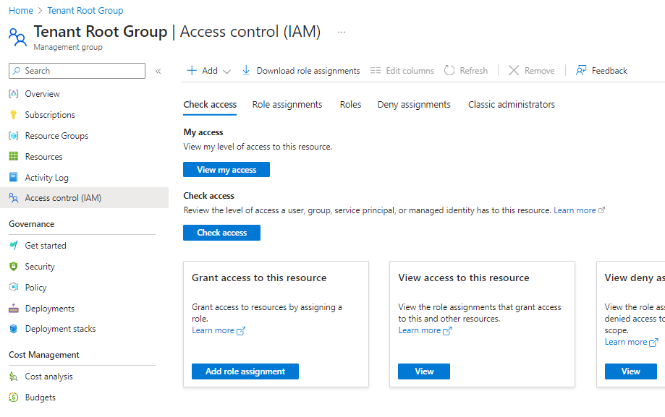The image size is (665, 417).
Task: Click the Budgets dollar icon
Action: 14,397
